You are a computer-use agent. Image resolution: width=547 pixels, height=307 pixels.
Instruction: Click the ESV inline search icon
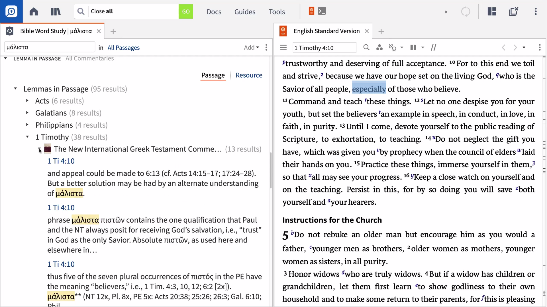pos(366,47)
